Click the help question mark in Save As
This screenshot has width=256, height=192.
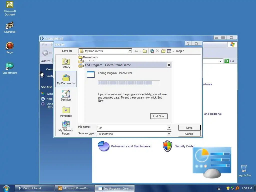pos(188,43)
